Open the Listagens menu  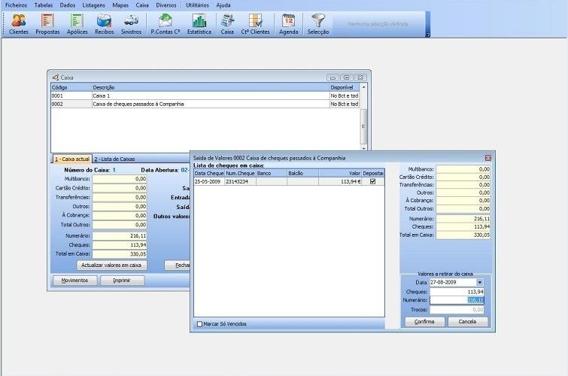[94, 5]
